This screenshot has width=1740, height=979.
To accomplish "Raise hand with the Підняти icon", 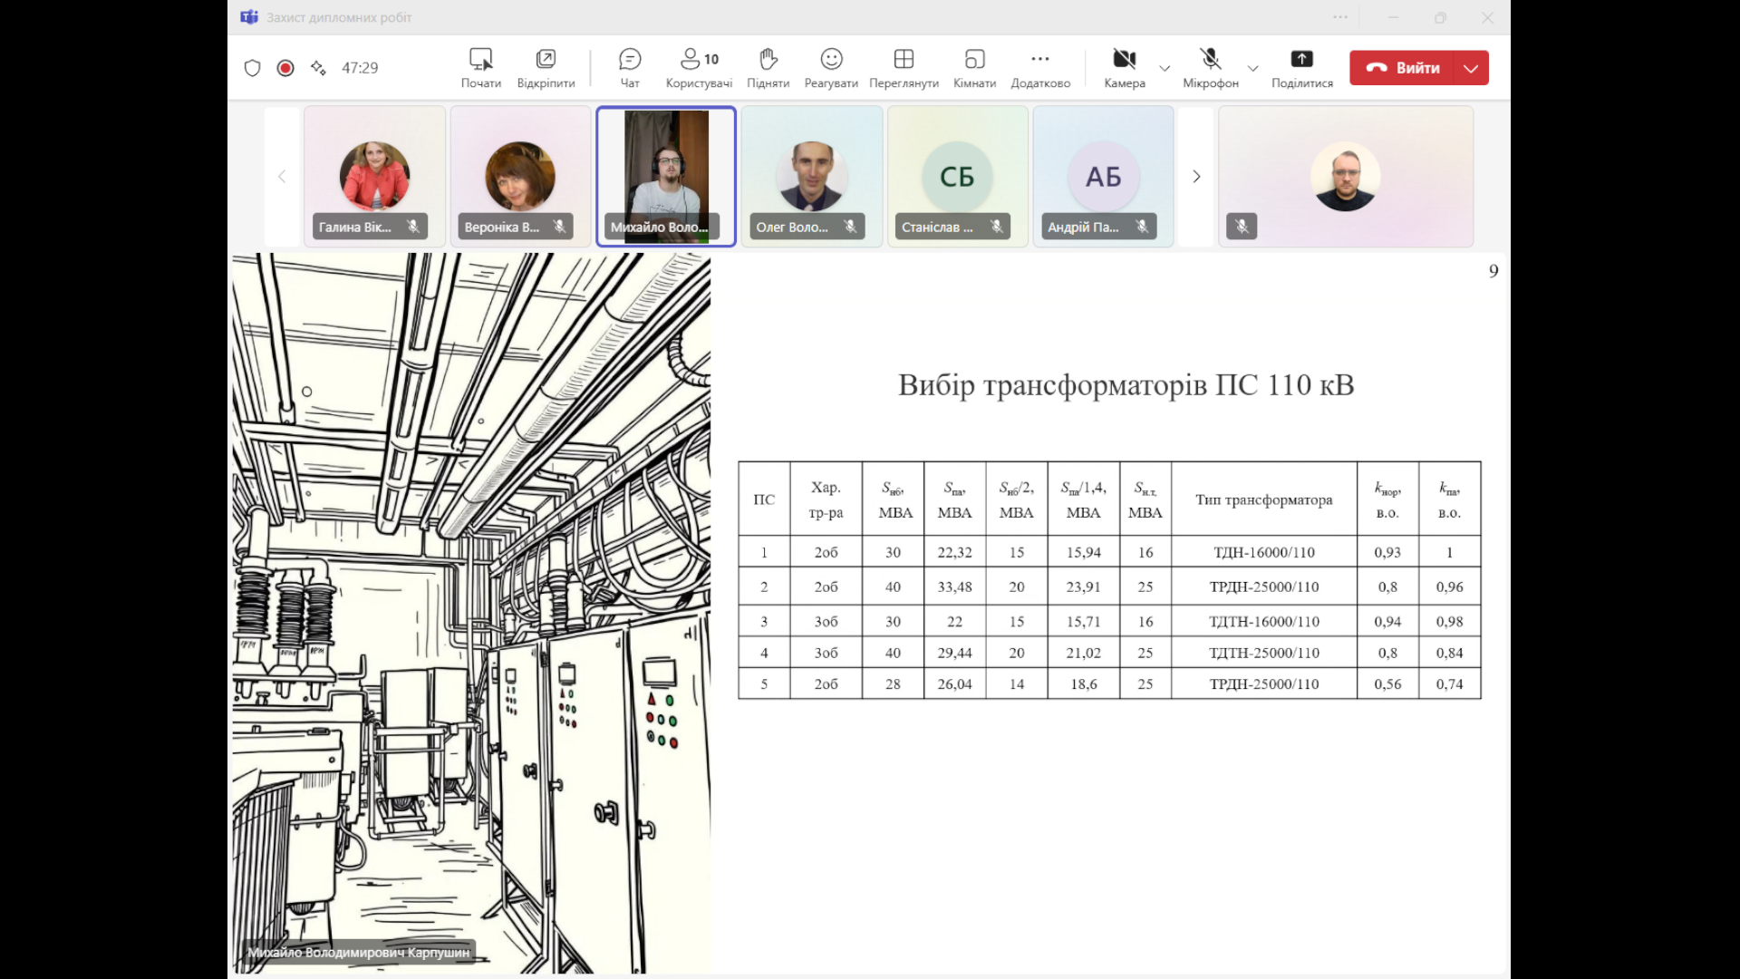I will click(x=768, y=67).
